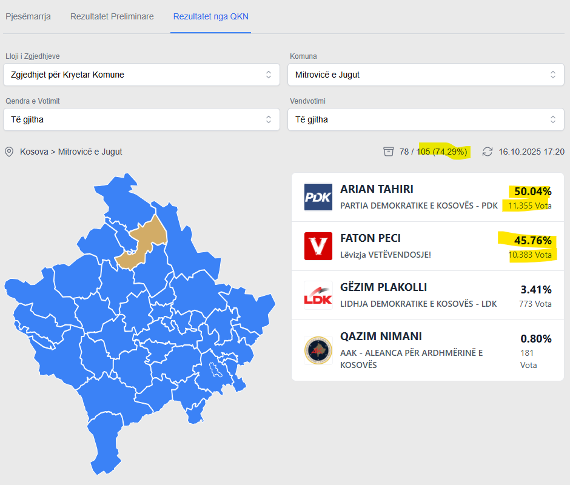Click the Arian Tahiri candidate name
This screenshot has height=485, width=570.
pos(377,189)
